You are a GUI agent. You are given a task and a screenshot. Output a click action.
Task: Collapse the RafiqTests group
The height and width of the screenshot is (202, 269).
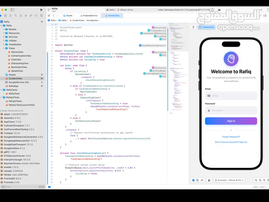point(1,90)
